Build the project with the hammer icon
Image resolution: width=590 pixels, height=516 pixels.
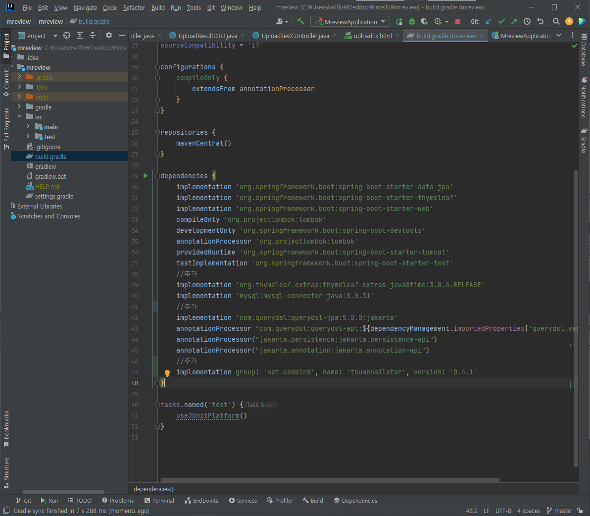pyautogui.click(x=300, y=21)
